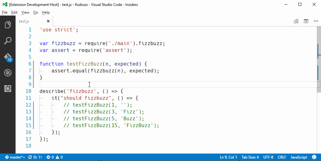Click line number 18 in the gutter
This screenshot has width=321, height=161.
(x=28, y=146)
